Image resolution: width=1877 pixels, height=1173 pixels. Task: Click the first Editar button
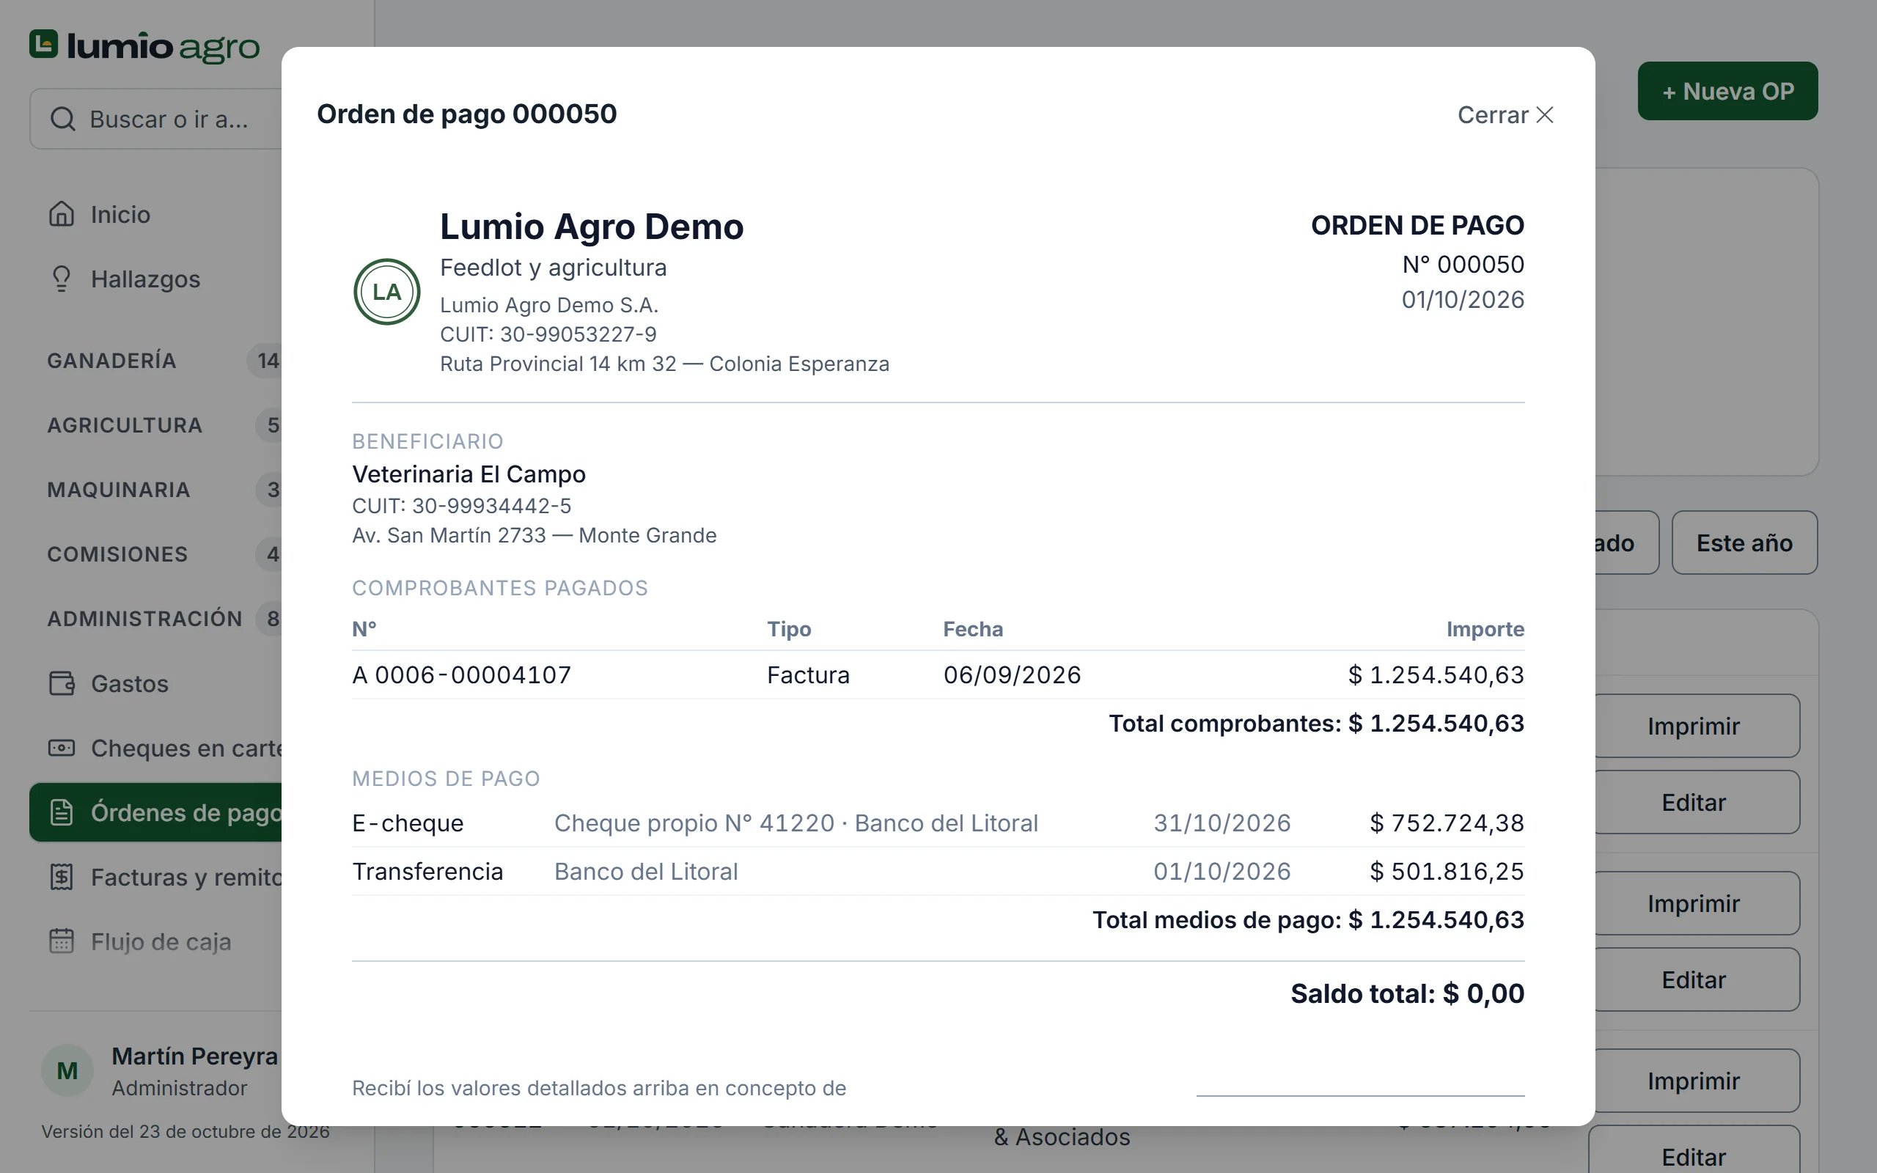click(x=1694, y=801)
